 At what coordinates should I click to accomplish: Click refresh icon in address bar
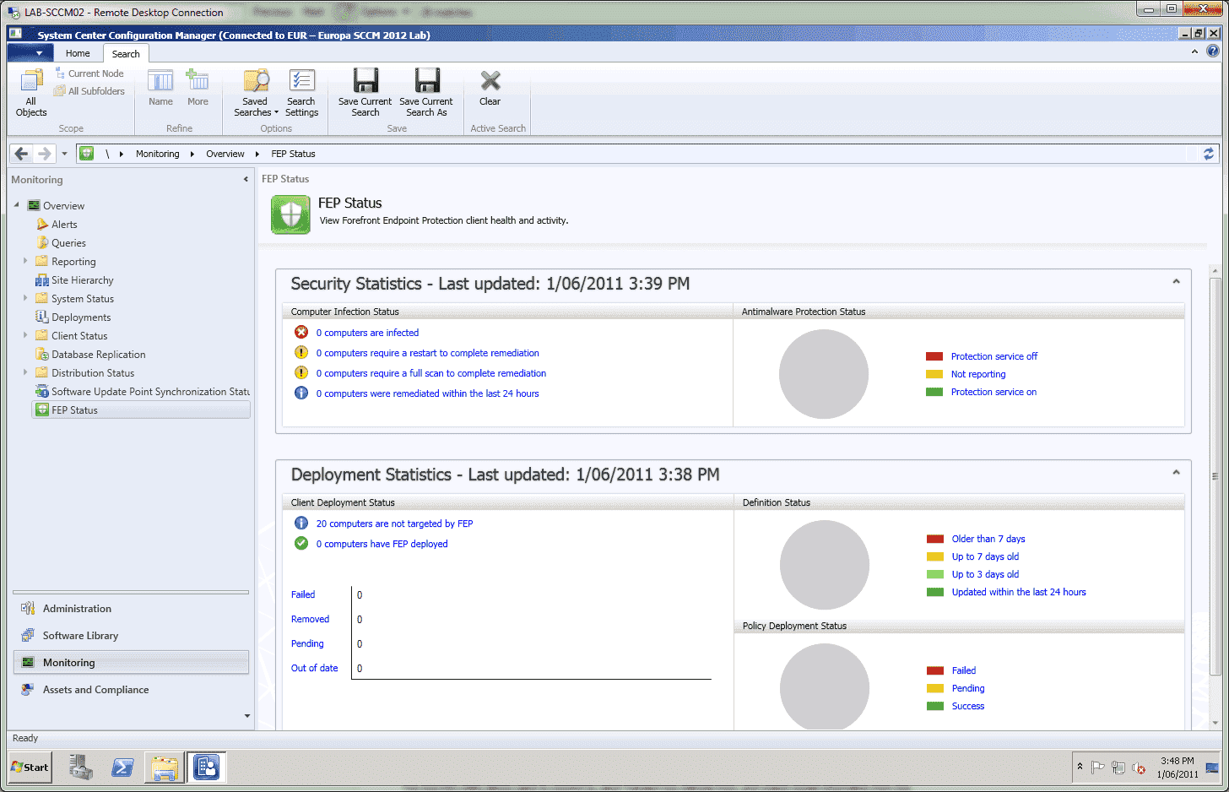click(1209, 154)
